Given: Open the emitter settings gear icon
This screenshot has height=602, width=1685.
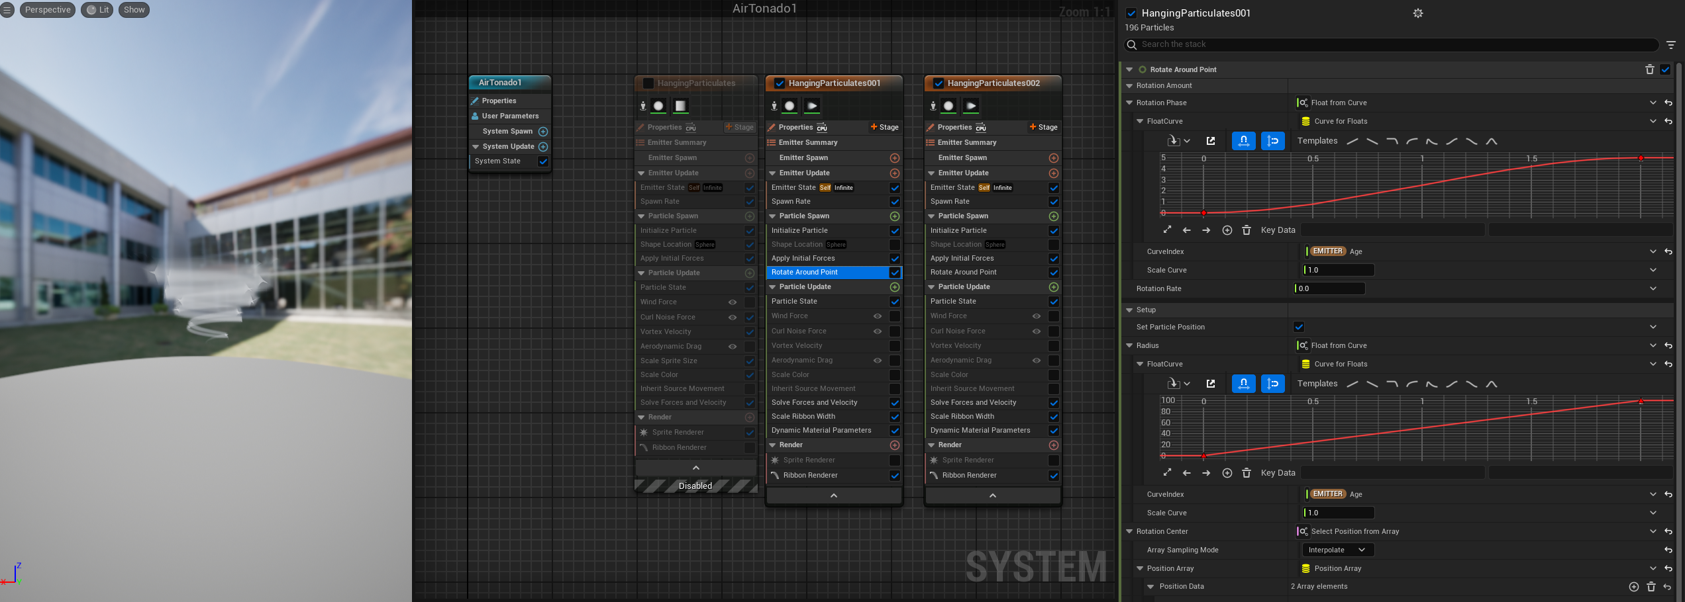Looking at the screenshot, I should pos(1417,13).
